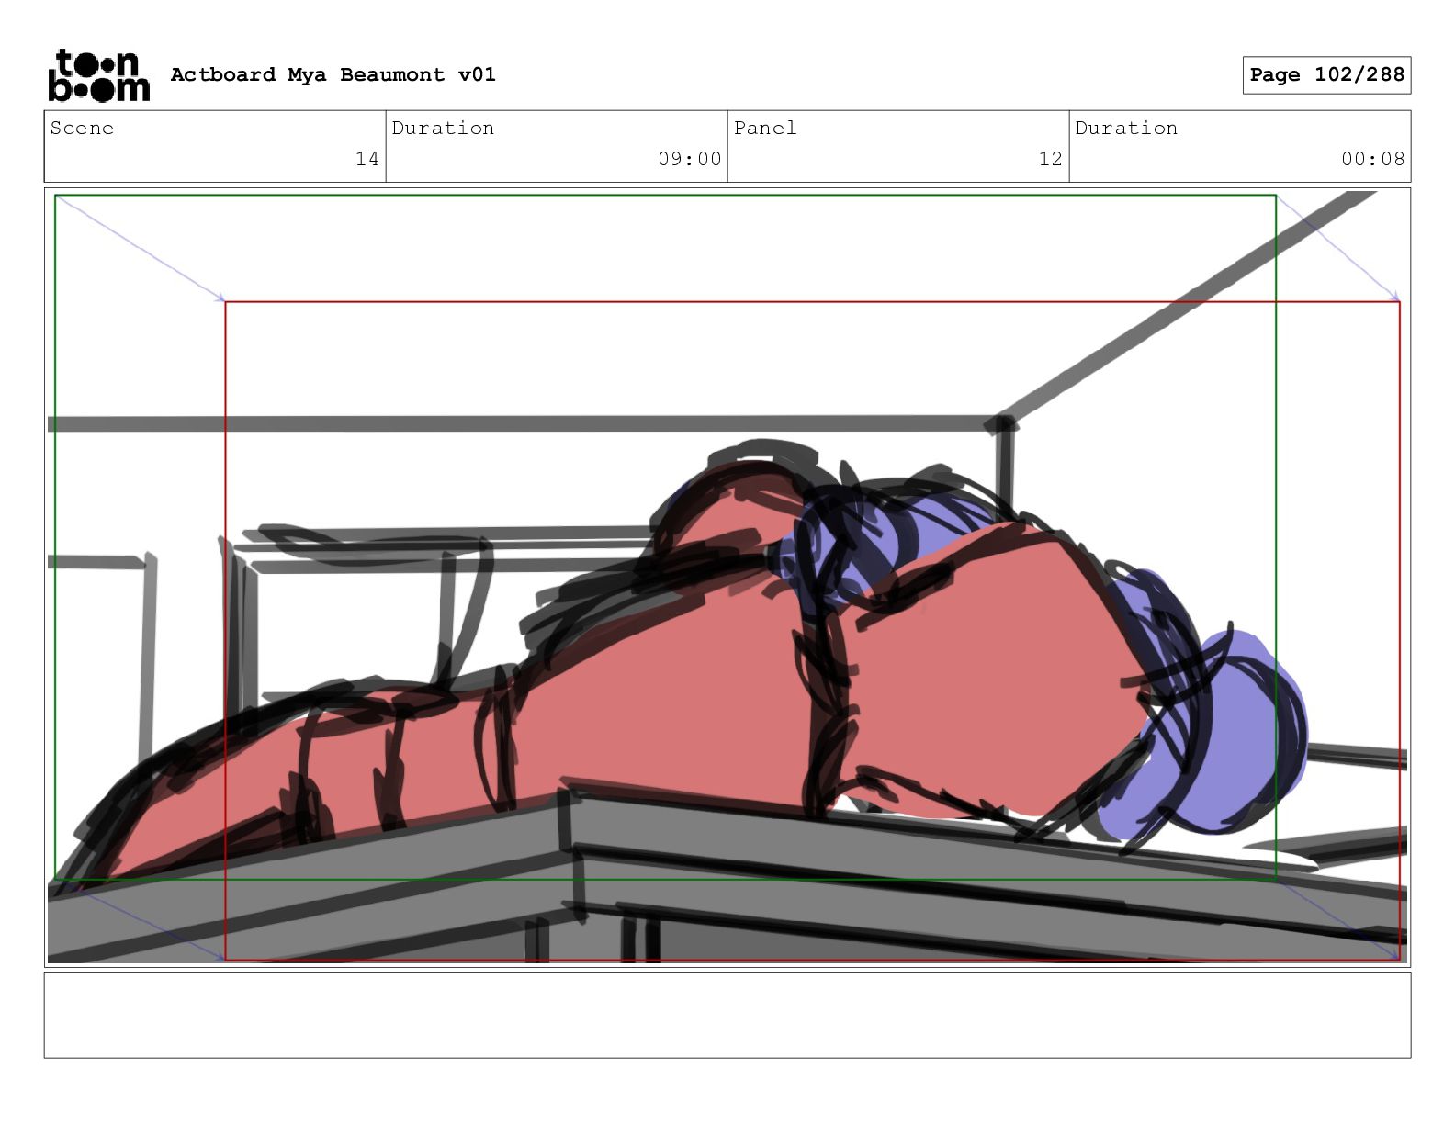The height and width of the screenshot is (1124, 1455).
Task: Click the 'Page 102/288' box
Action: [x=1326, y=74]
